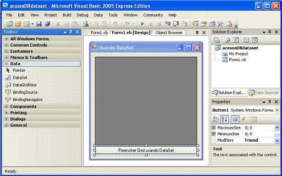
Task: Select the Form1.vb [Design] tab
Action: coord(131,32)
